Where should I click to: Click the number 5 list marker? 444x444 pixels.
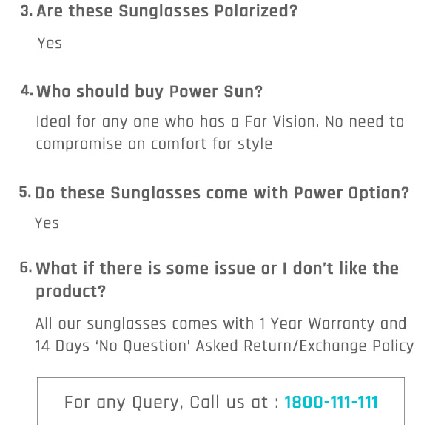pos(25,192)
